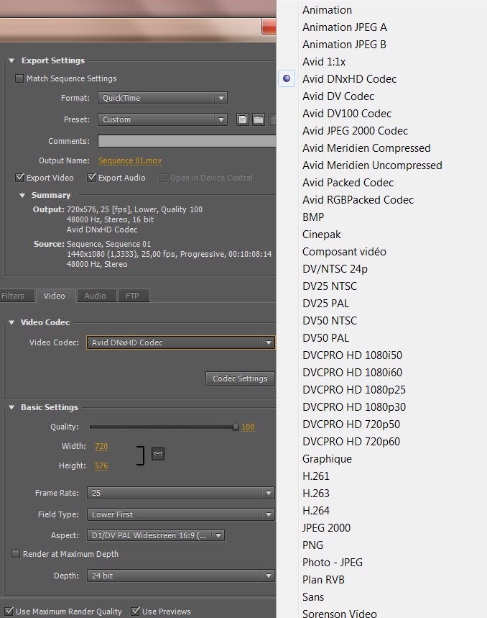Viewport: 487px width, 618px height.
Task: Tick the Open in Device Central checkbox
Action: point(162,178)
